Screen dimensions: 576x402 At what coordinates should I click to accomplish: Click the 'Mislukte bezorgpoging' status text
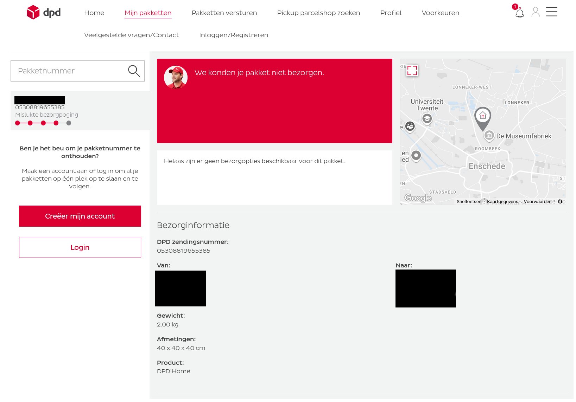(x=47, y=115)
